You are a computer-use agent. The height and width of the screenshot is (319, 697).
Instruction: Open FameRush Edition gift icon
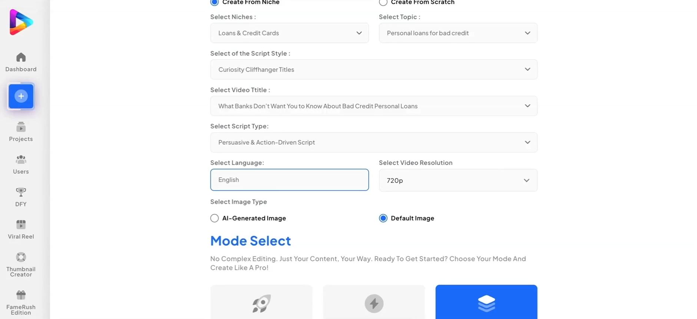21,295
